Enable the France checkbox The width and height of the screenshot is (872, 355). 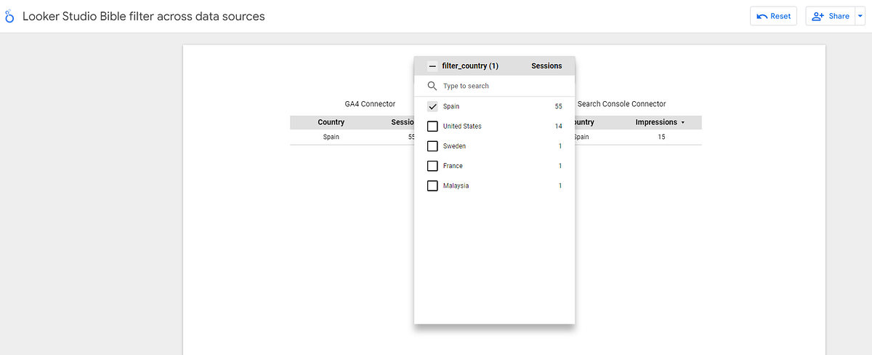432,166
